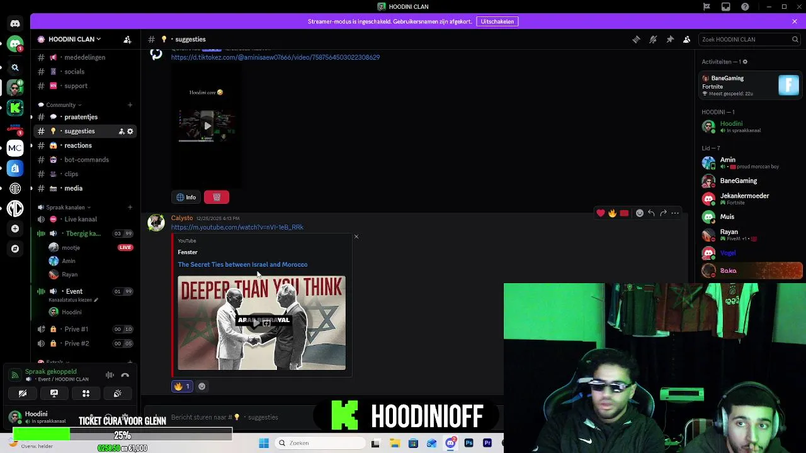The height and width of the screenshot is (453, 806).
Task: Join Prive #2 voice channel
Action: (x=85, y=344)
